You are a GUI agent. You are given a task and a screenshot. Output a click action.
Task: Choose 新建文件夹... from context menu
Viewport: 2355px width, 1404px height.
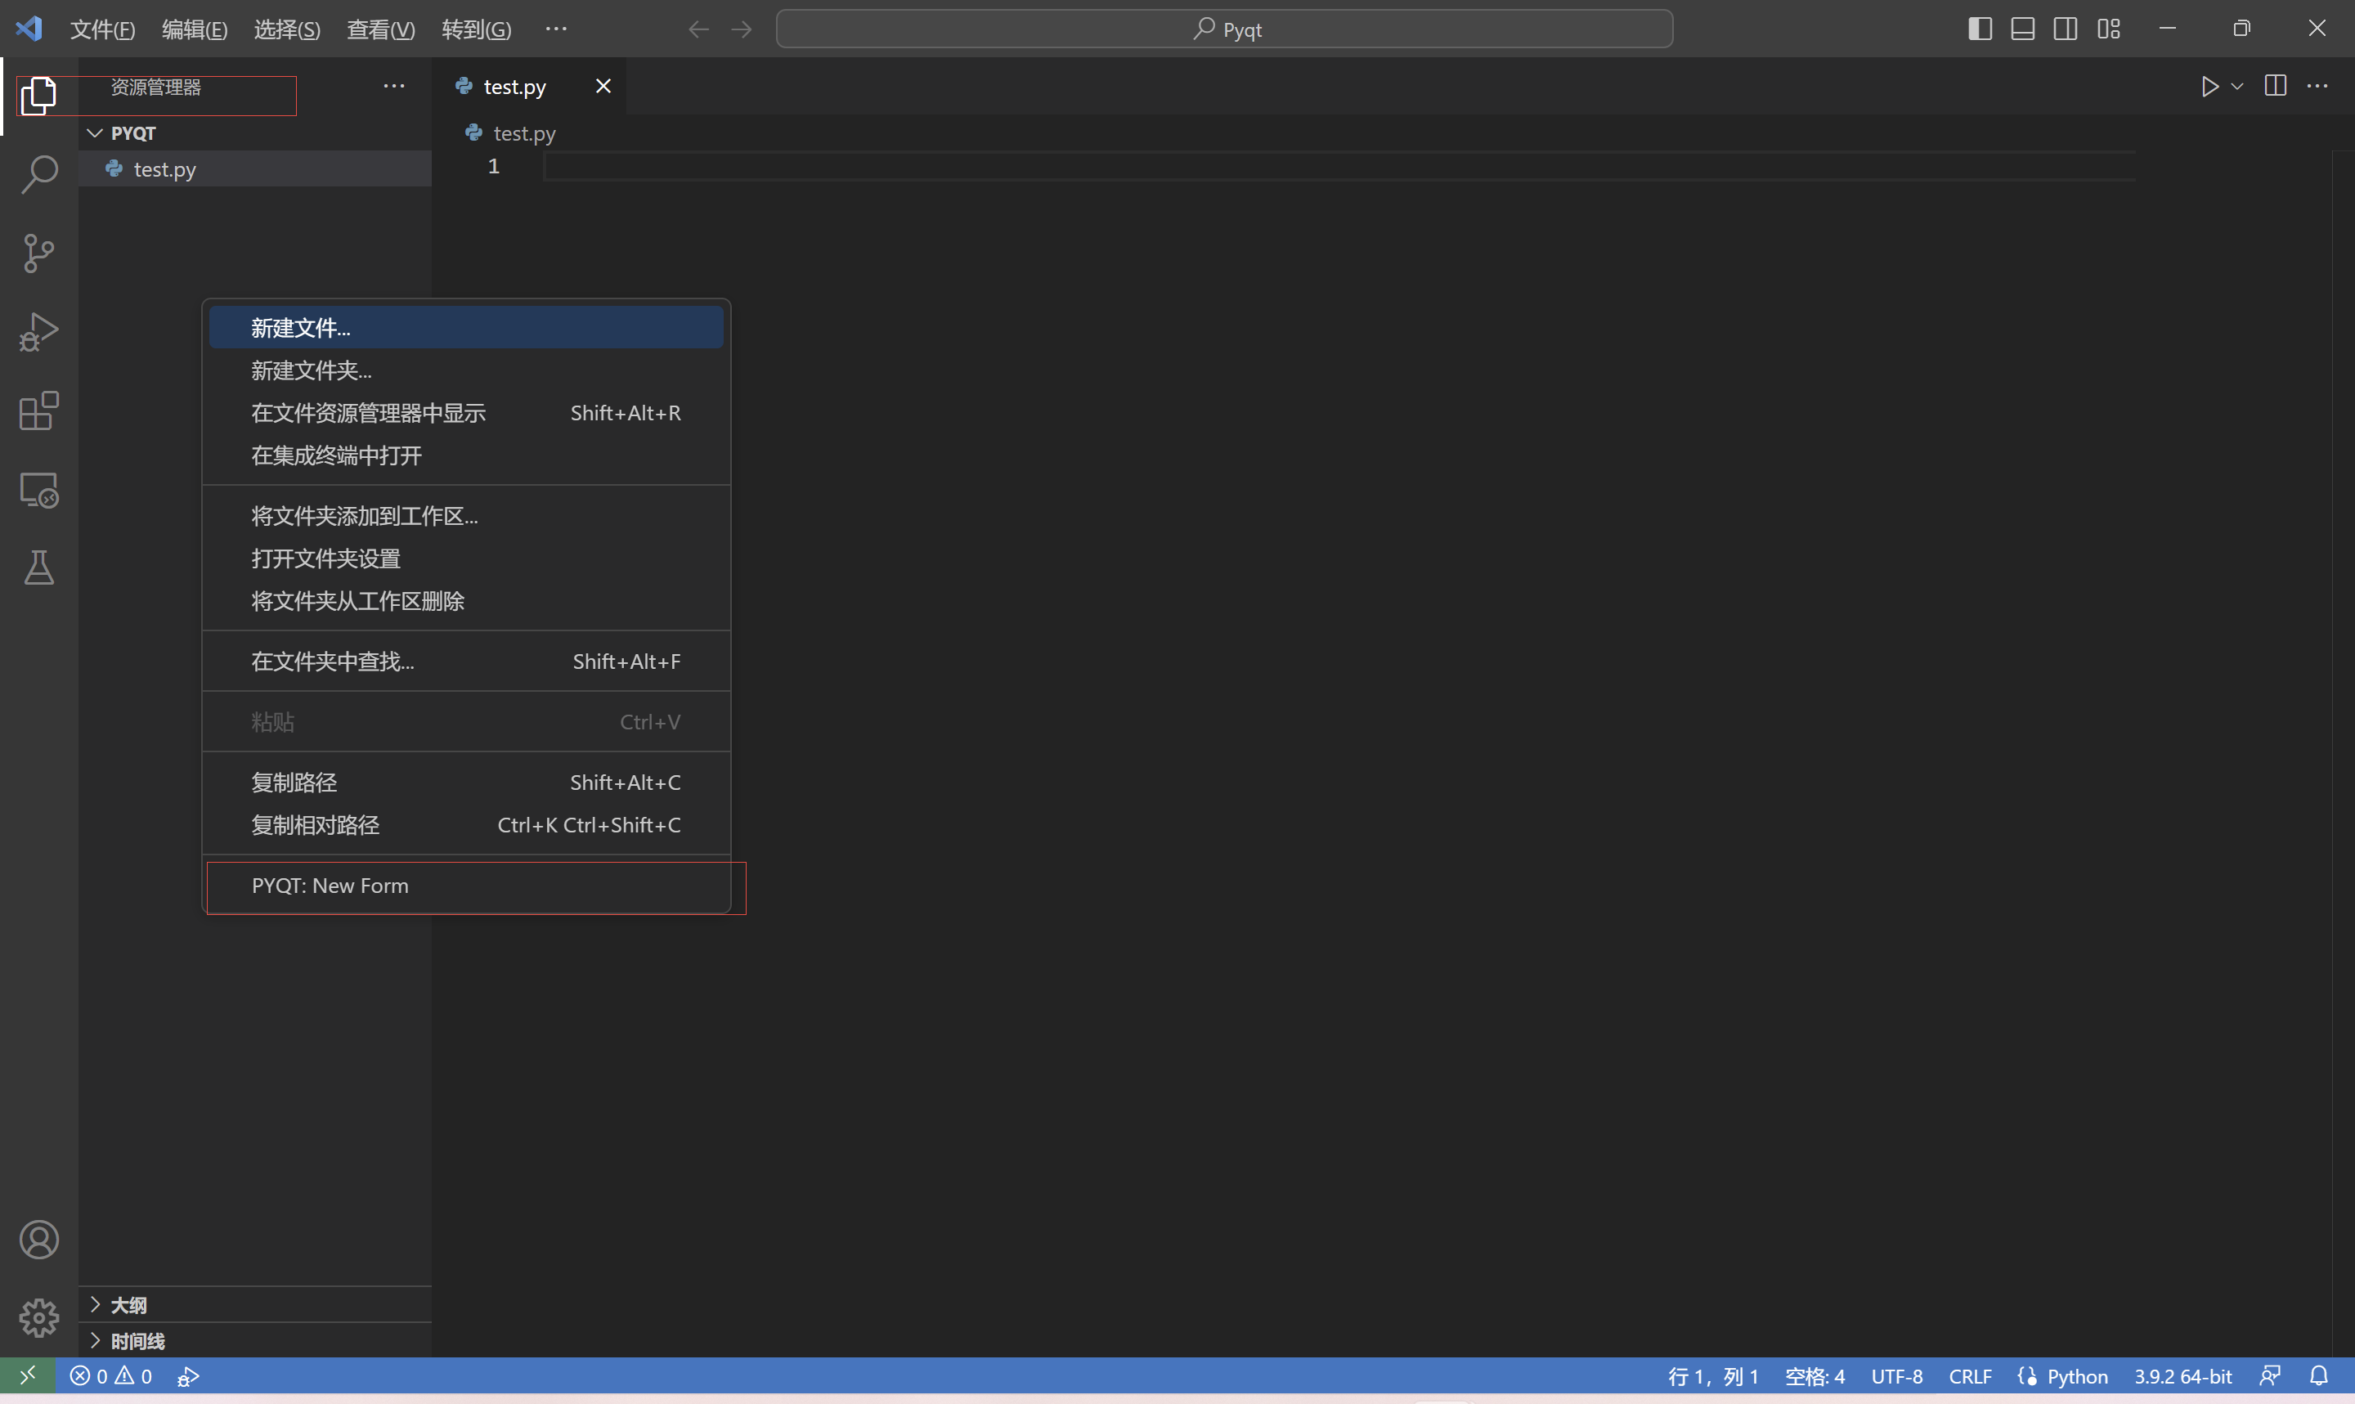point(466,370)
